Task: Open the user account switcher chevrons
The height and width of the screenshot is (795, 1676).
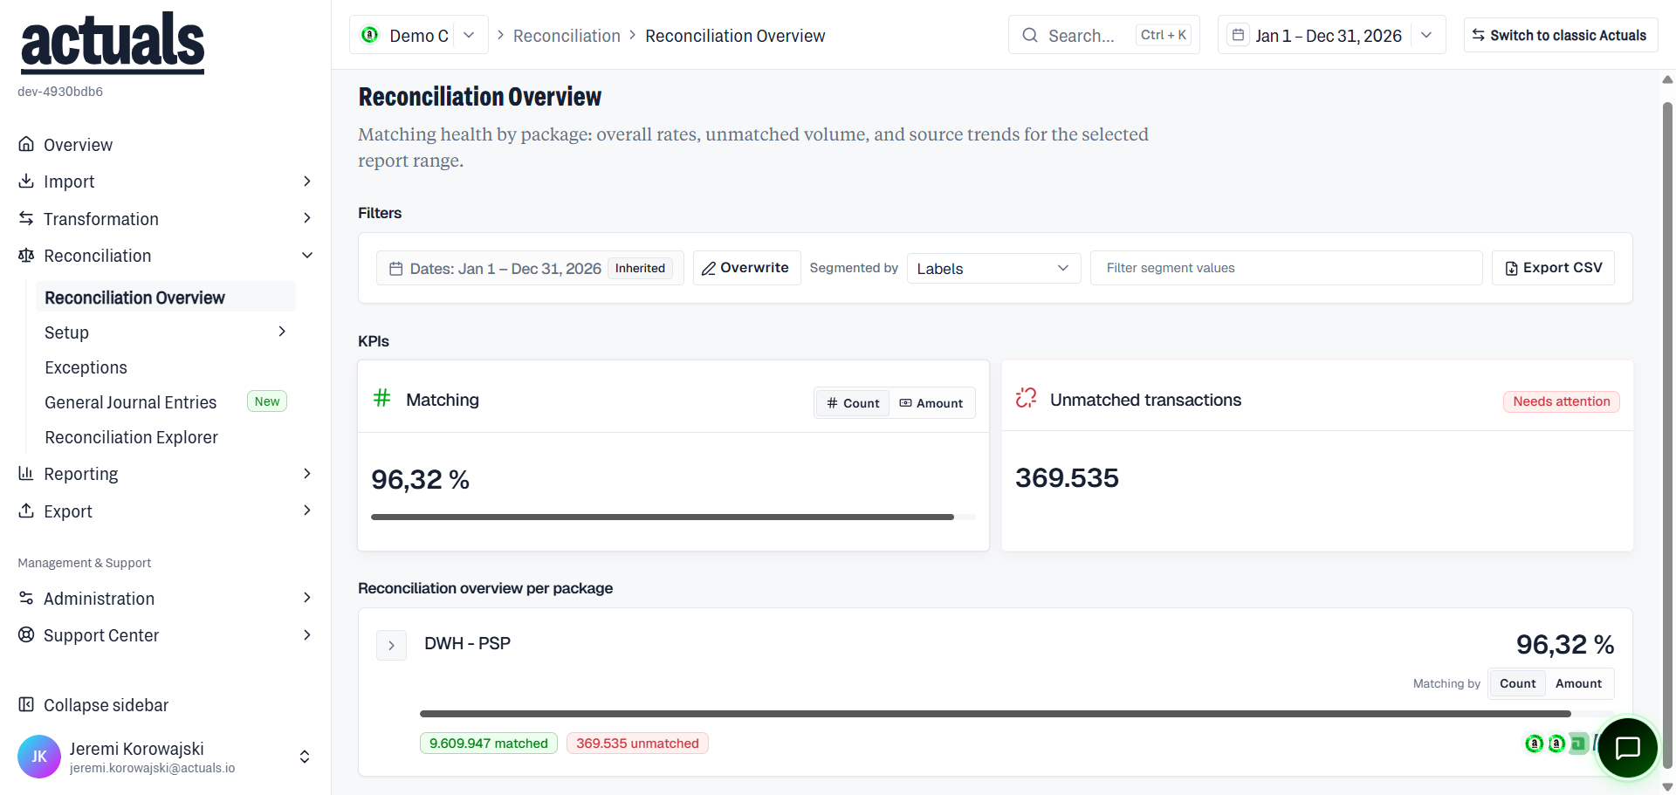Action: pos(305,757)
